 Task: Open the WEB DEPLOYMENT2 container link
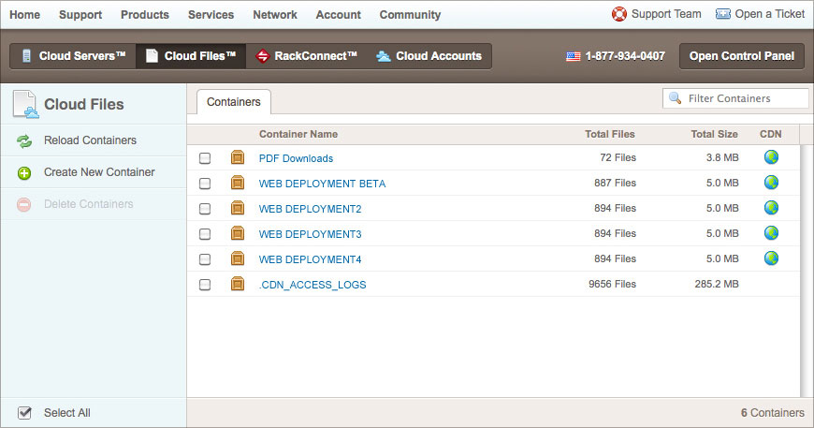(310, 209)
